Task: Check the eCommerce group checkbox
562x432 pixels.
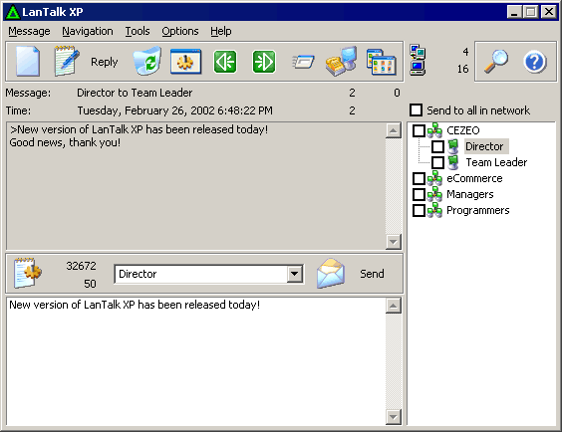Action: [x=419, y=178]
